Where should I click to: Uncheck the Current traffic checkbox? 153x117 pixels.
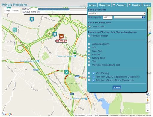tap(89, 26)
